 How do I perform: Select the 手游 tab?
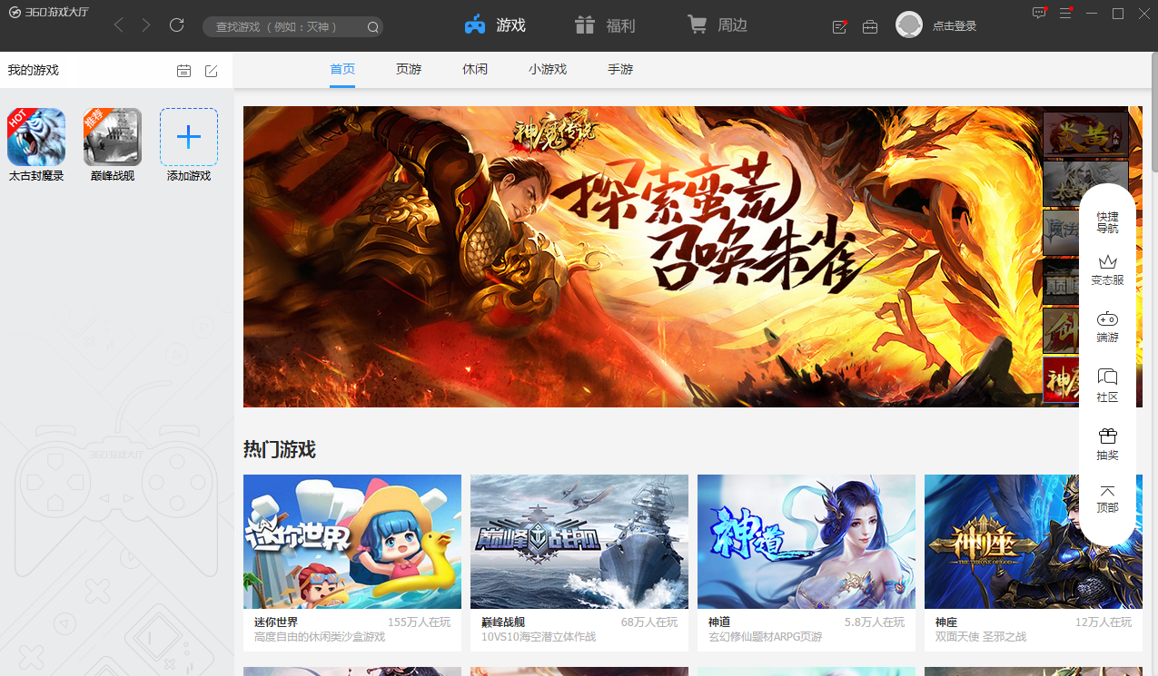620,70
